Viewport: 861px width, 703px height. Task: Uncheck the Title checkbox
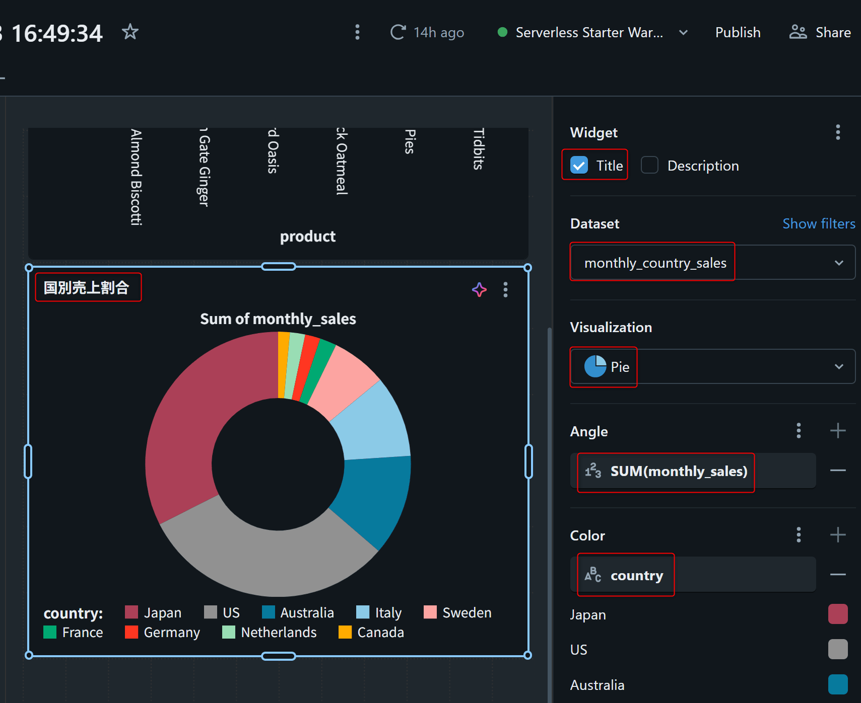pos(579,165)
